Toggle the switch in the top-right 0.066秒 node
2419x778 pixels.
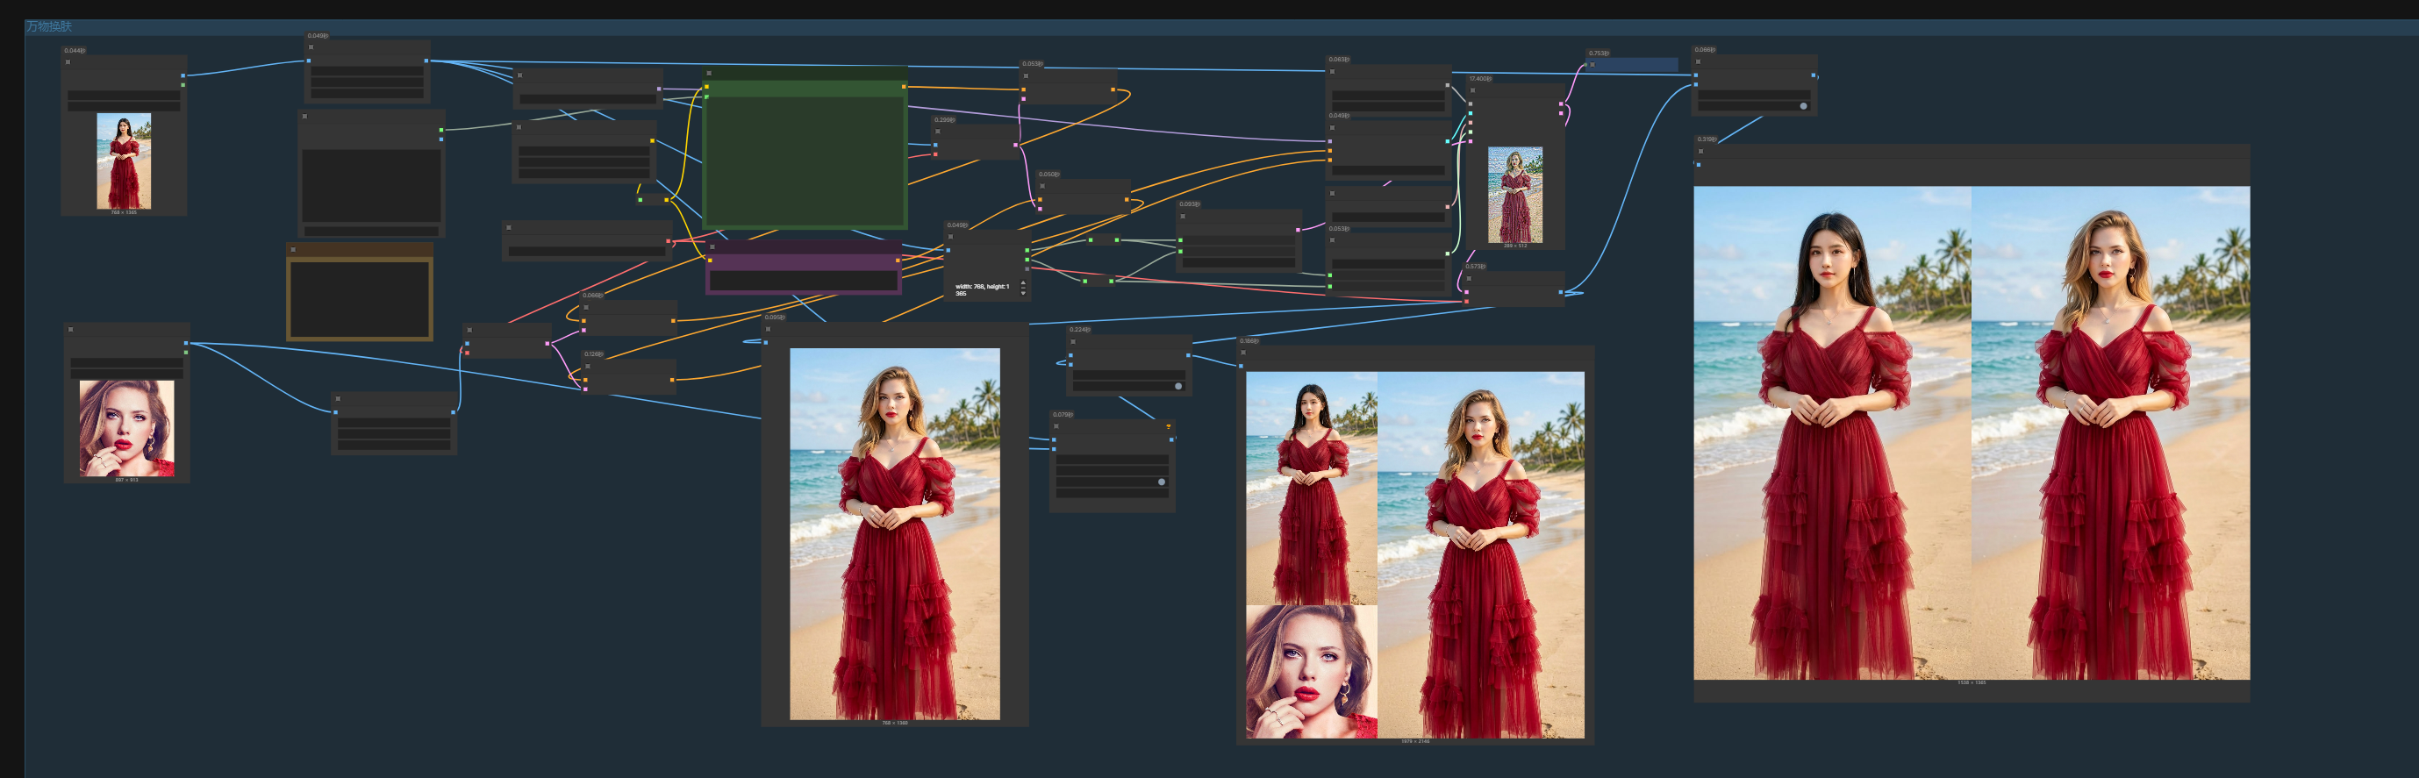point(1802,106)
